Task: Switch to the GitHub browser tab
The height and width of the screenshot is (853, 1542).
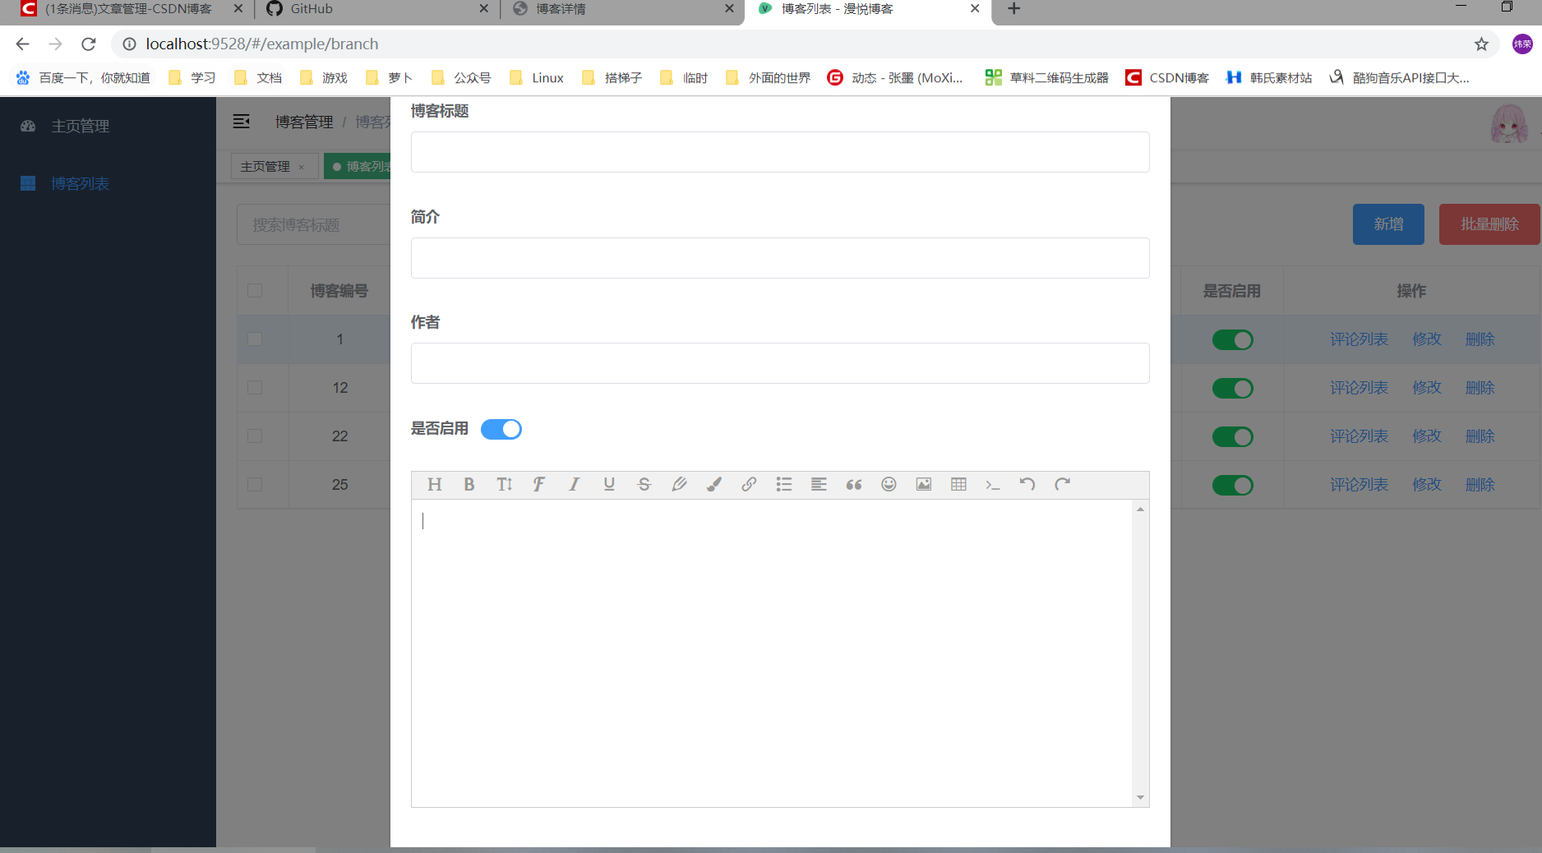Action: (329, 9)
